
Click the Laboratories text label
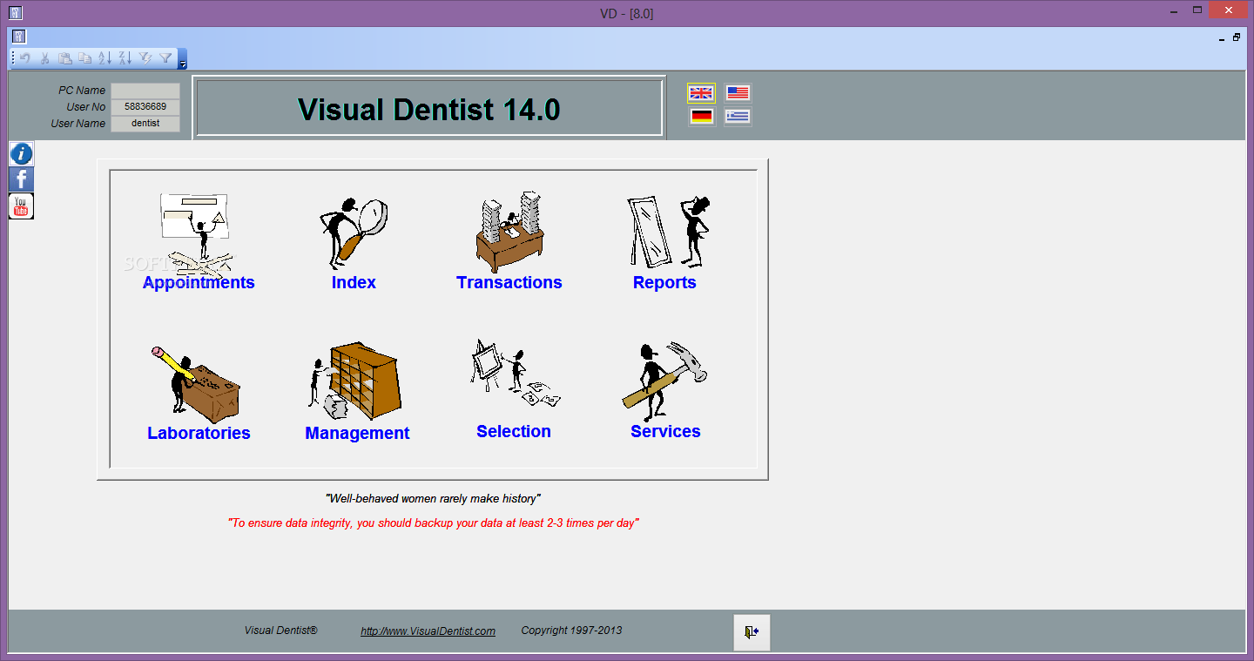point(199,433)
